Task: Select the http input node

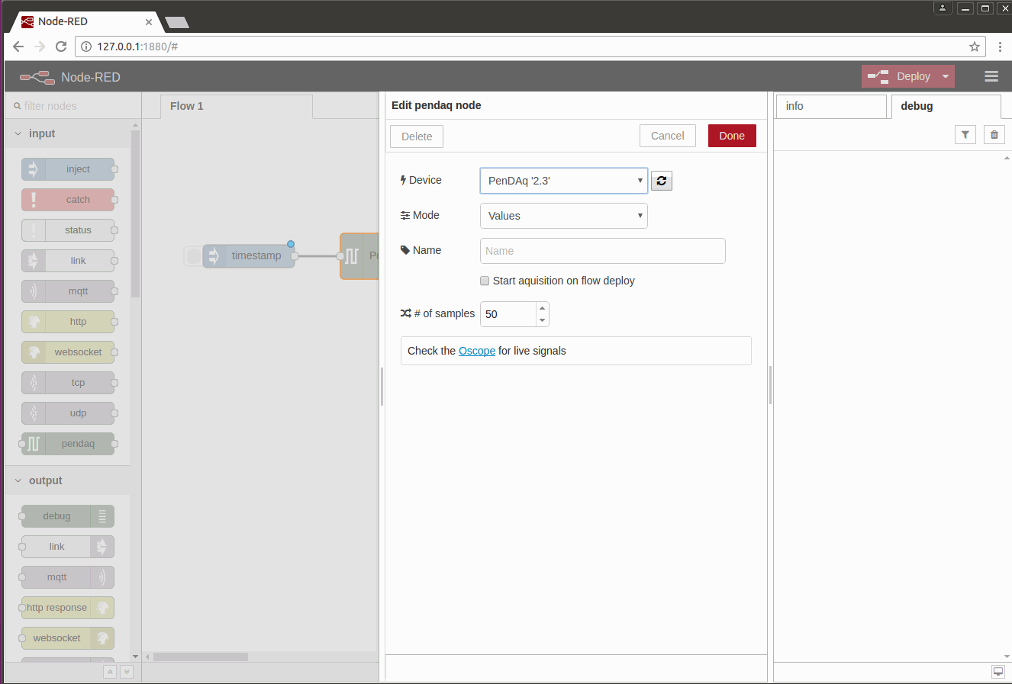Action: (x=68, y=322)
